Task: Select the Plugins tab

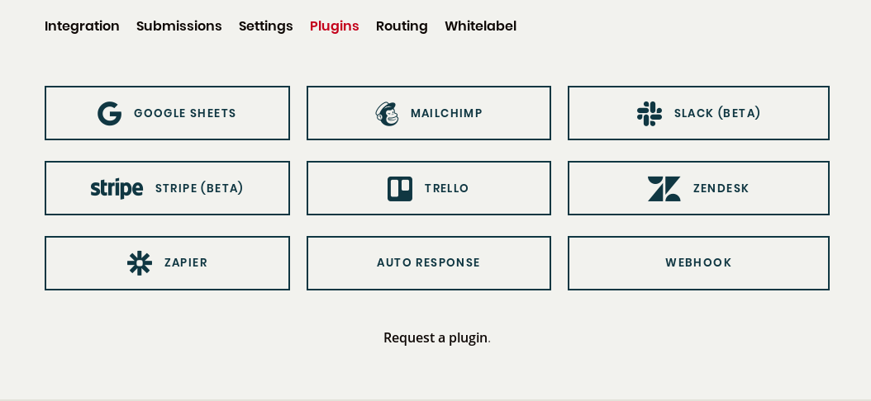Action: [x=335, y=26]
